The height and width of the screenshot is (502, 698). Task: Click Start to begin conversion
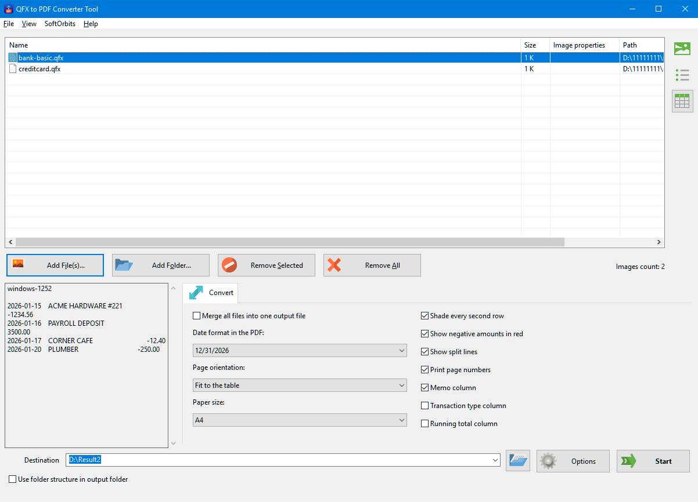653,461
